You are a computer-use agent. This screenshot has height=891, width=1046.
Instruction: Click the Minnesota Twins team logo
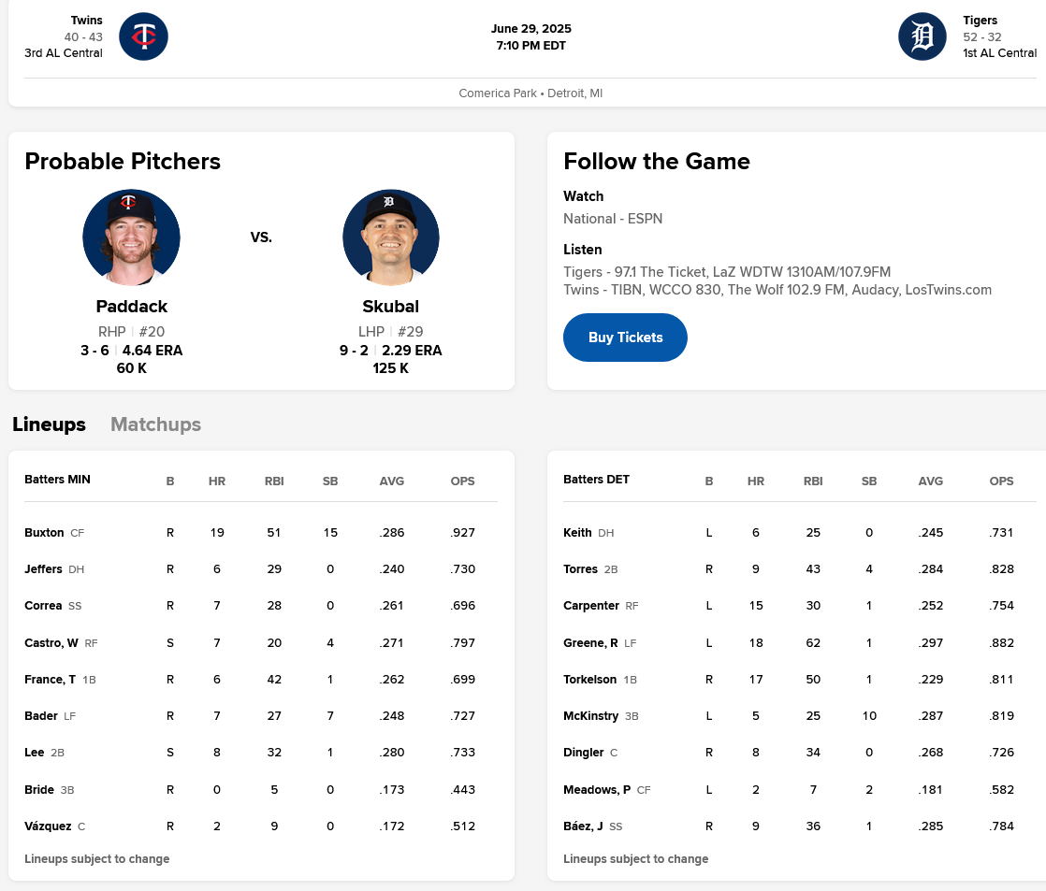point(143,36)
